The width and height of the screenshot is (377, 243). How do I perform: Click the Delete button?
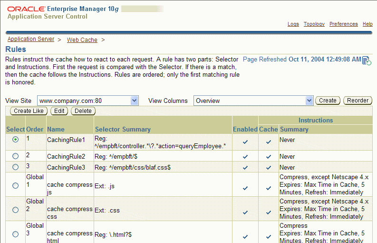(x=83, y=111)
